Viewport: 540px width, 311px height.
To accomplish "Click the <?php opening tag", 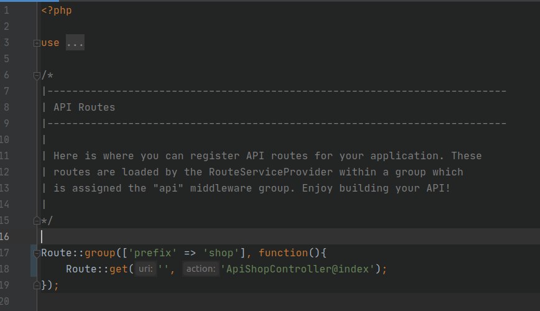I will [x=57, y=11].
